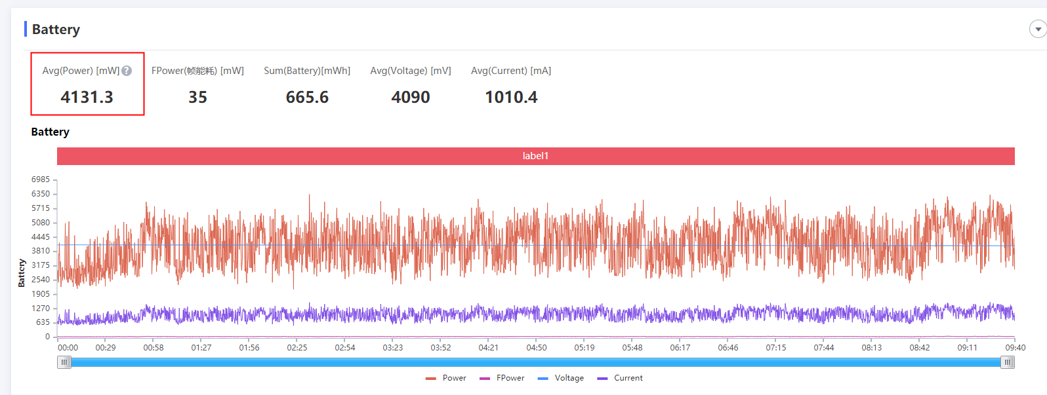
Task: Click the Power legend color swatch
Action: 431,379
